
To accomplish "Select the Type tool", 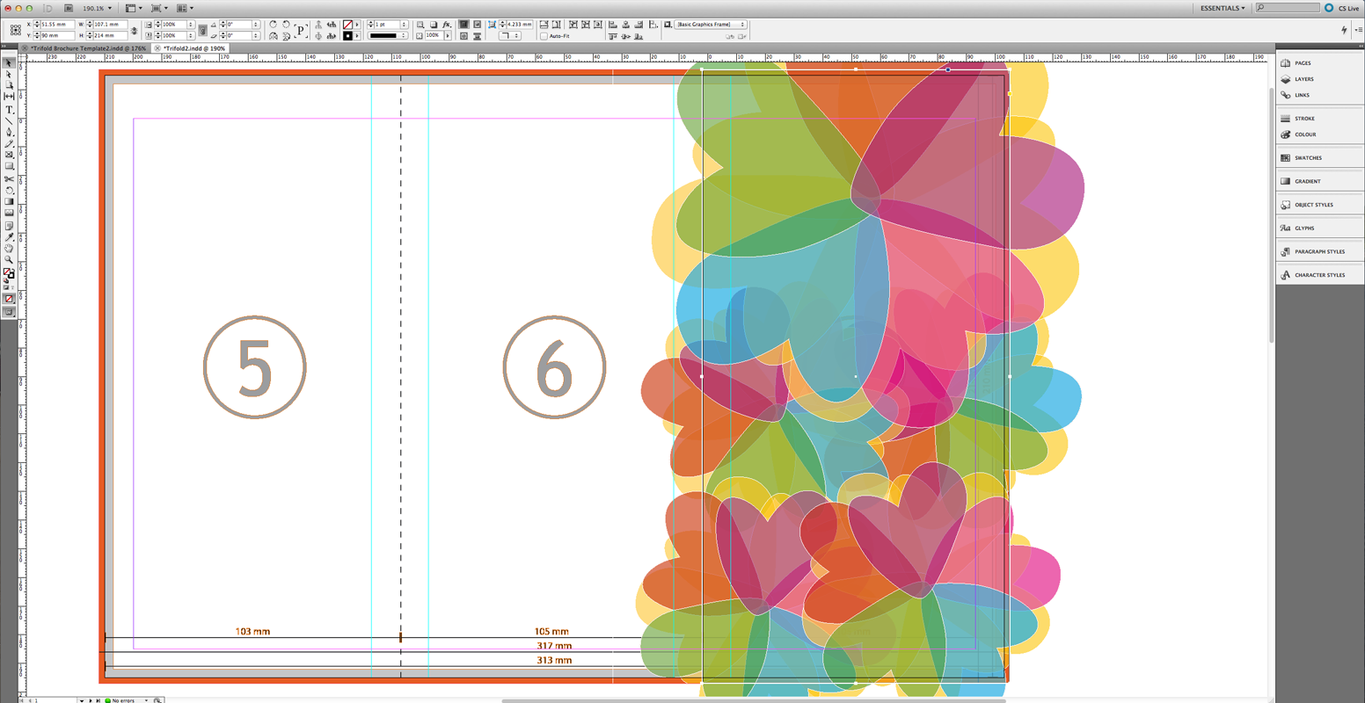I will (x=9, y=111).
